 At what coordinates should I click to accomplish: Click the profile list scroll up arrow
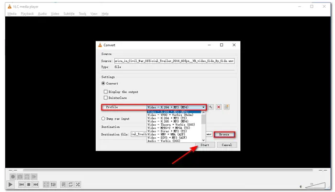point(203,112)
